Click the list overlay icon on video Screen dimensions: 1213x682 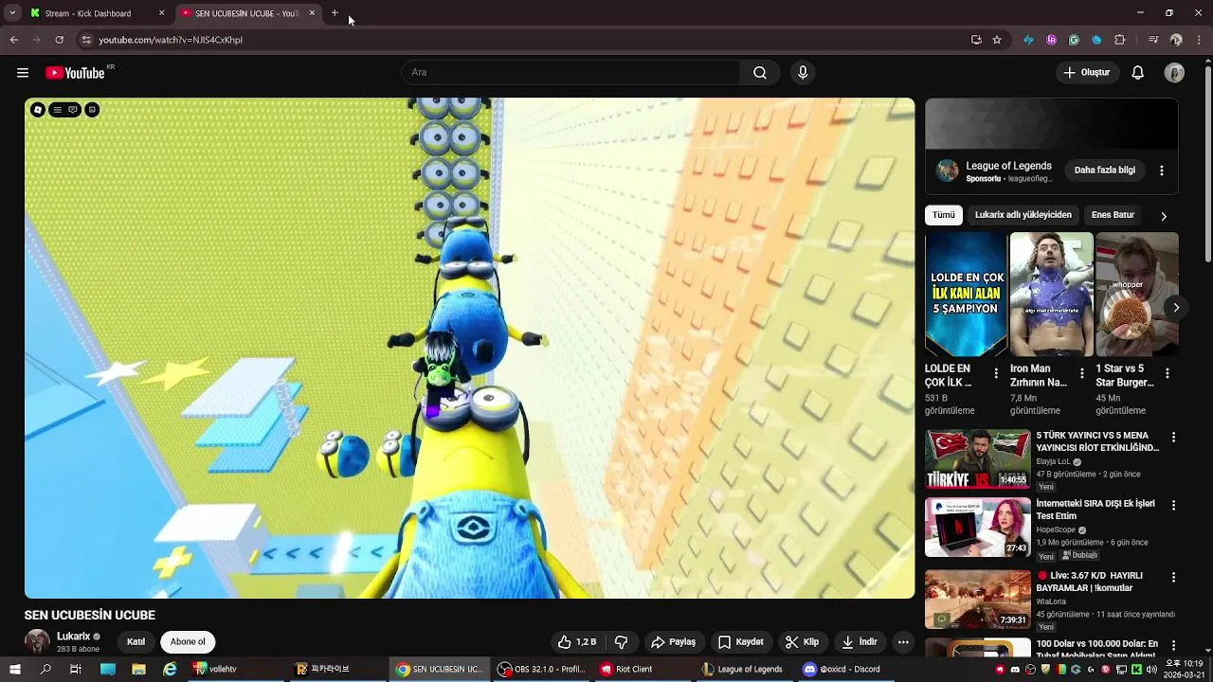[57, 110]
